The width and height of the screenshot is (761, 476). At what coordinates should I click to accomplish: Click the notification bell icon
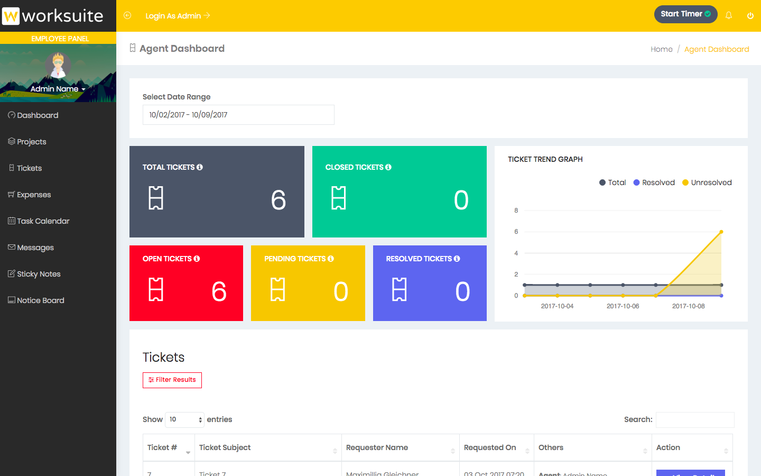point(729,15)
